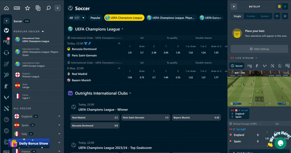Open the Odds Settings button

pos(259,49)
